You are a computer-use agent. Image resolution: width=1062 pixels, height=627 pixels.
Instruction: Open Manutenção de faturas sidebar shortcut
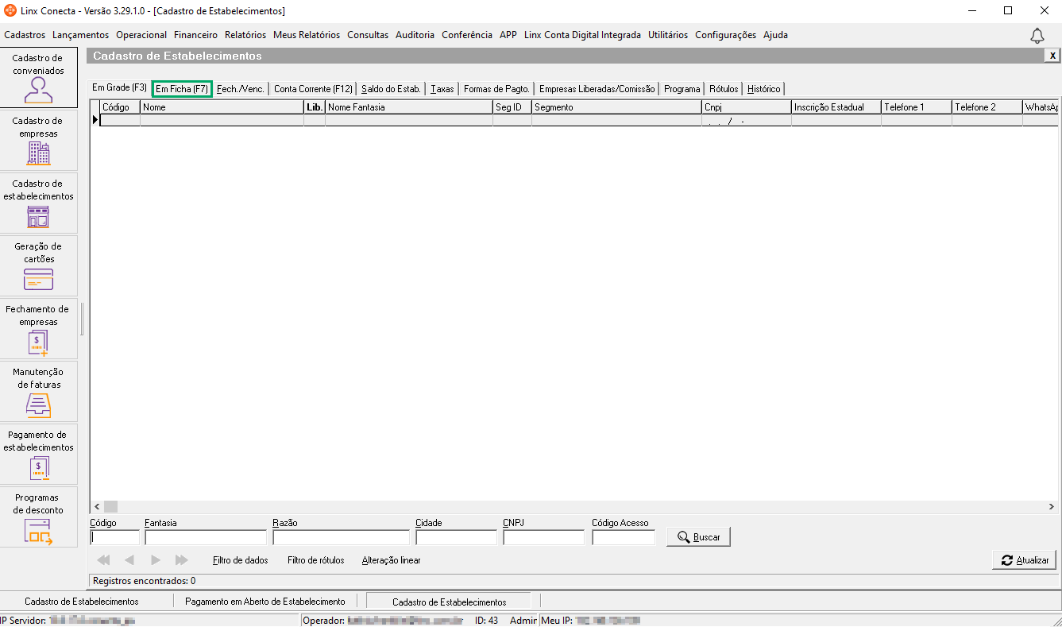(38, 391)
